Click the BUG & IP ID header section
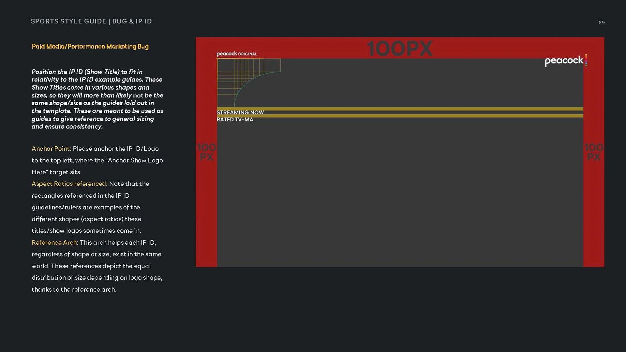This screenshot has height=352, width=626. [x=132, y=21]
